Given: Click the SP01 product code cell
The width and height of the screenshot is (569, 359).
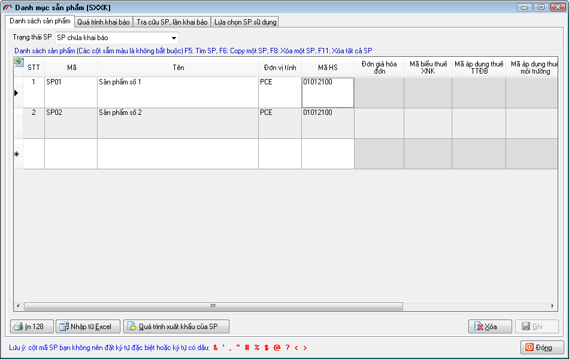Looking at the screenshot, I should [x=71, y=92].
